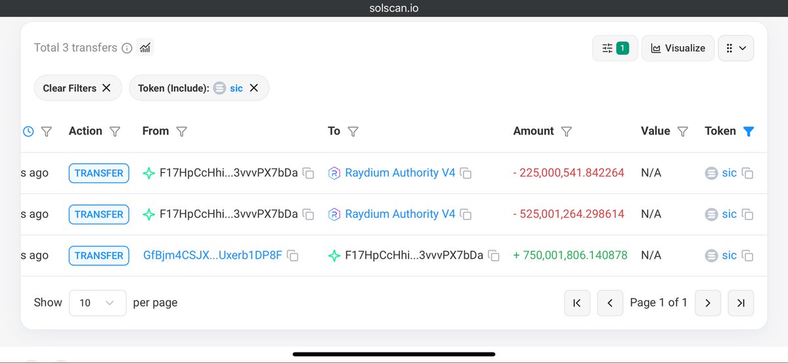Open the To column filter
Screen dimensions: 788x363
click(353, 131)
